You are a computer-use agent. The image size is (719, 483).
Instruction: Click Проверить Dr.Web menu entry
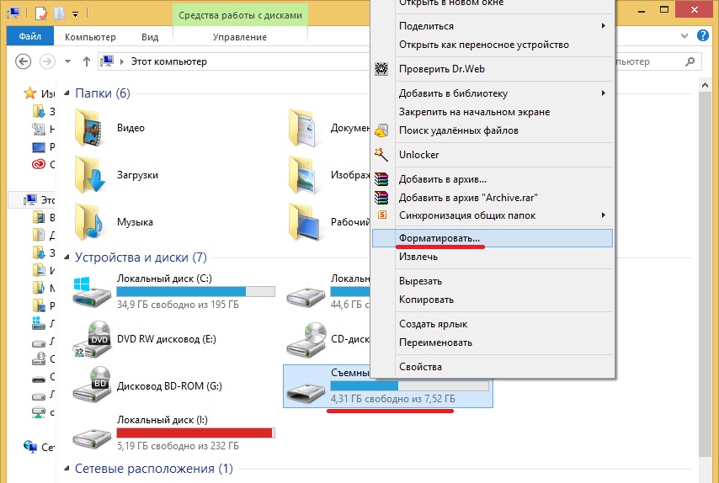[x=492, y=69]
